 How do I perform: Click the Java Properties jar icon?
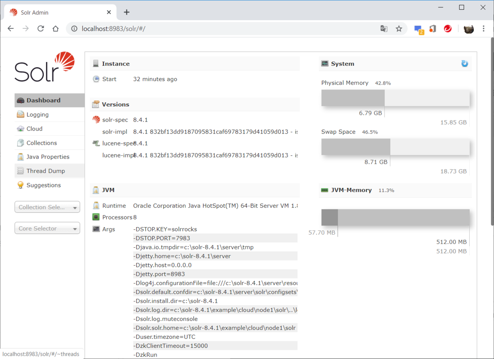(x=20, y=157)
